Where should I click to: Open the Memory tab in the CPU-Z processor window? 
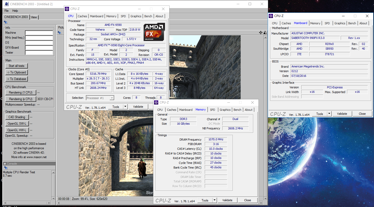coord(111,16)
